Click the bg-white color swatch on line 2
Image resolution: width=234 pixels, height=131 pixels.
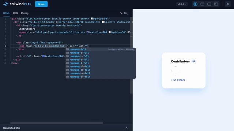coord(103,22)
